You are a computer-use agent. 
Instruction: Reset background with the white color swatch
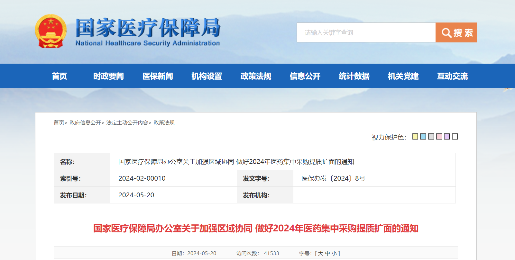click(455, 137)
